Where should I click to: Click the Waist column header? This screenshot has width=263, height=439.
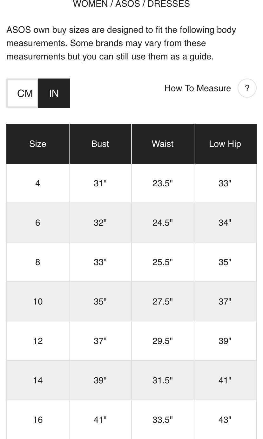coord(163,144)
